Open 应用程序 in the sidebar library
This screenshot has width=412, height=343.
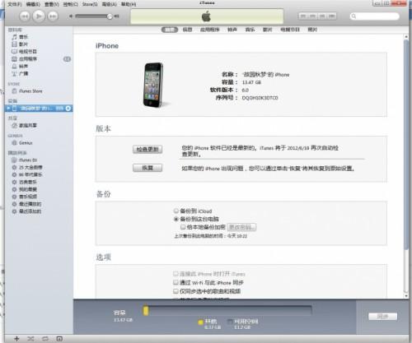(24, 59)
